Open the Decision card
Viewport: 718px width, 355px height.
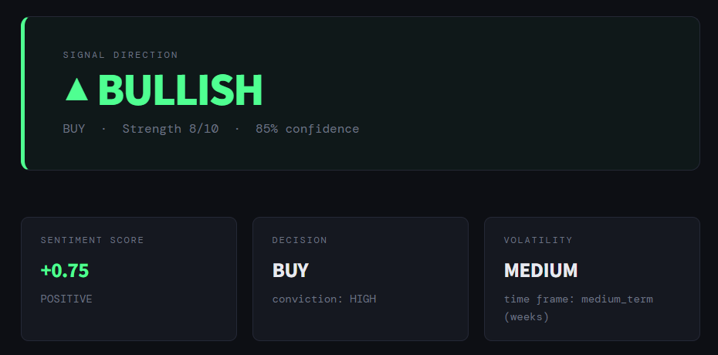coord(361,279)
